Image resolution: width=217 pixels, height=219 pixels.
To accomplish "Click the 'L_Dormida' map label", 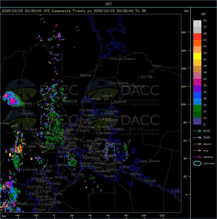I will click(148, 181).
